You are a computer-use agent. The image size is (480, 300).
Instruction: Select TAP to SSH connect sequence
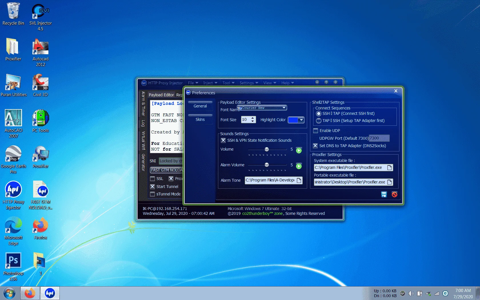tap(319, 121)
